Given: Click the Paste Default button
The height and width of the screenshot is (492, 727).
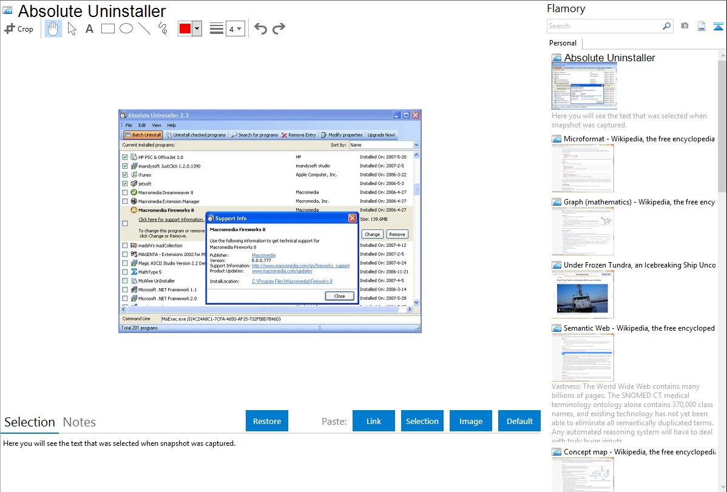Looking at the screenshot, I should (519, 421).
